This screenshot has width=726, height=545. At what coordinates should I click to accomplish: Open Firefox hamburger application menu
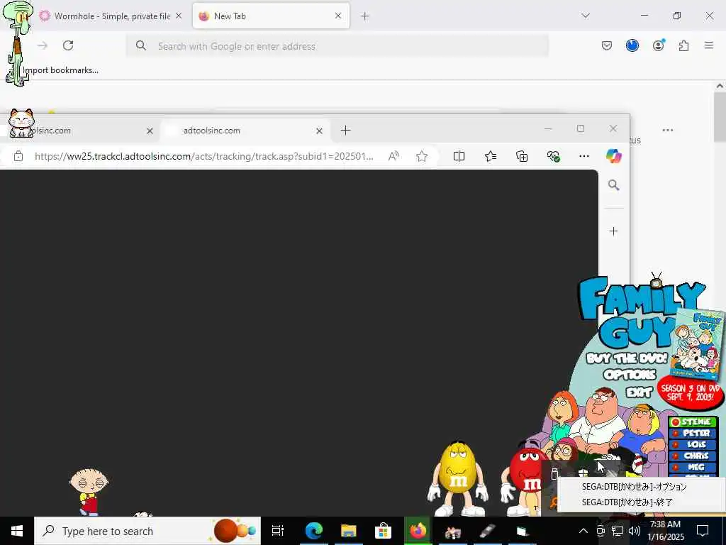tap(709, 45)
